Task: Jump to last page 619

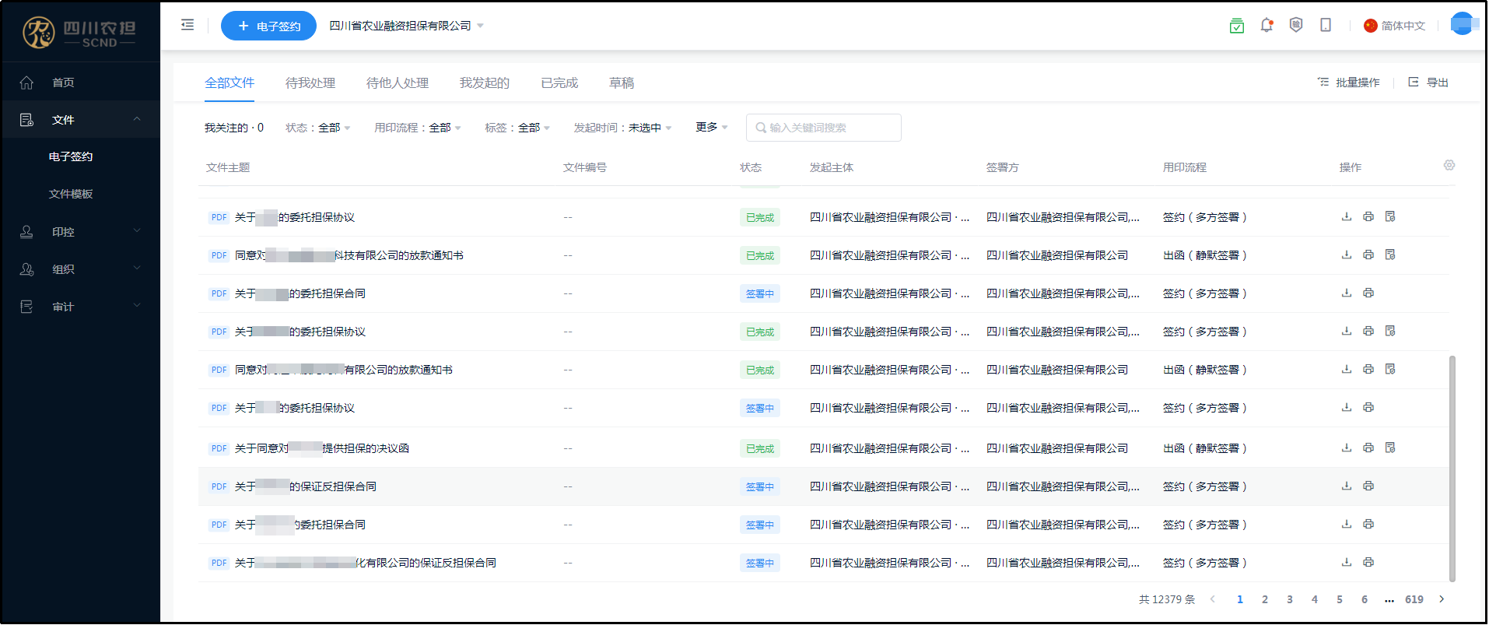Action: pyautogui.click(x=1414, y=599)
